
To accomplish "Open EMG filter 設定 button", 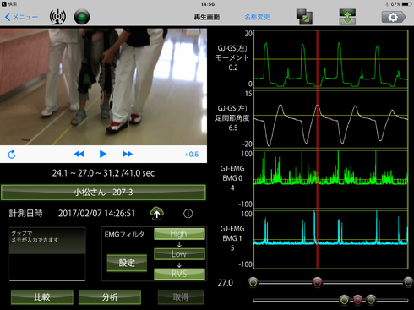I will pos(127,263).
